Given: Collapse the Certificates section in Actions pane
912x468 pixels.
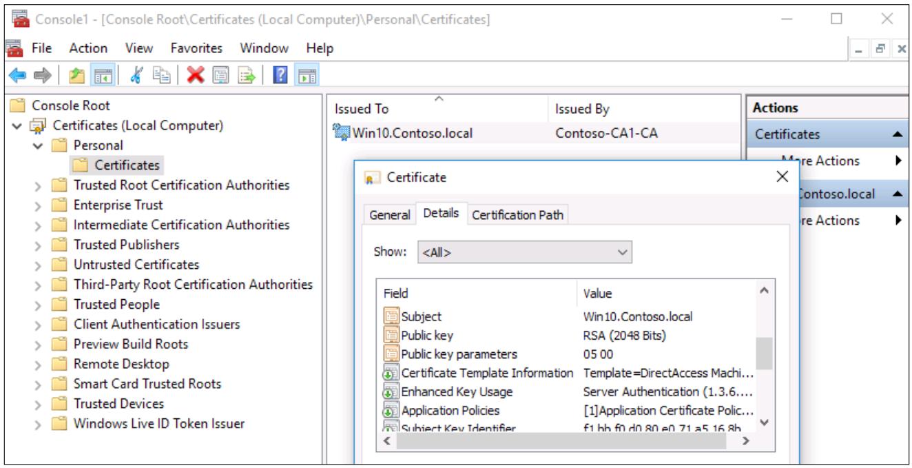Looking at the screenshot, I should (897, 135).
